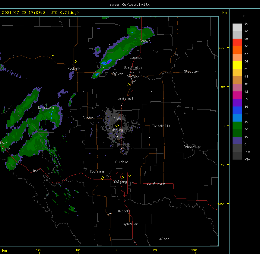
Task: Select the indigo 0-10 dBZ legend swatch
Action: pyautogui.click(x=237, y=141)
